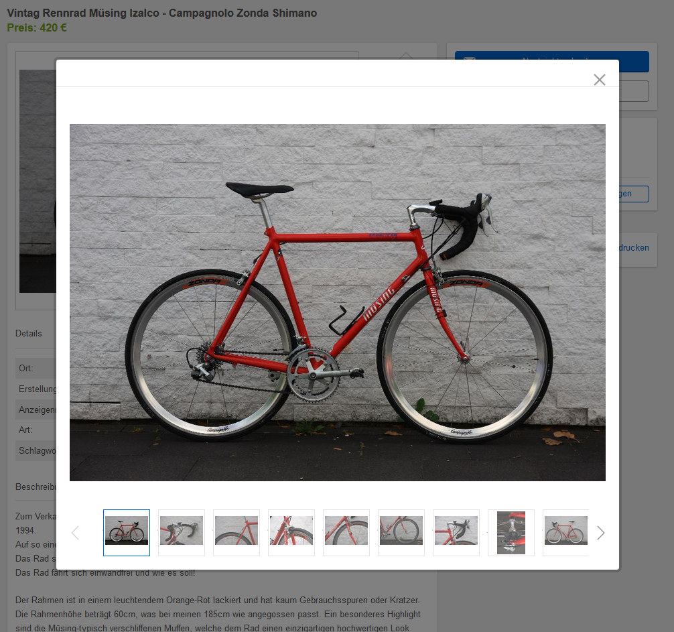Select the ninth thumbnail of the whole bike
Screen dimensions: 674x632
(565, 533)
